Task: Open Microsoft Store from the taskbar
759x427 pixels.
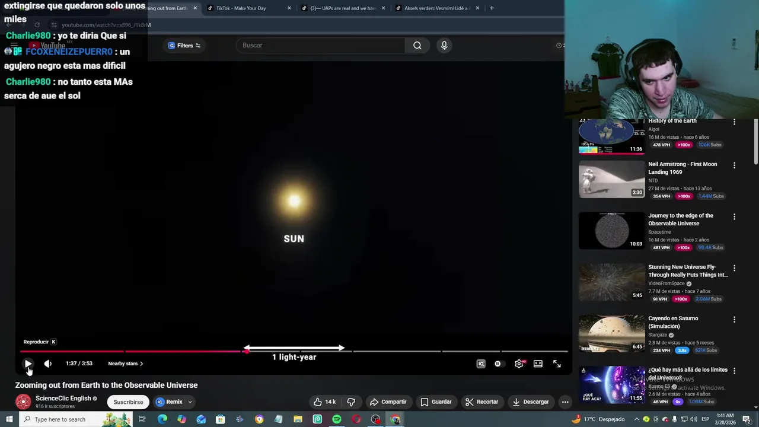Action: coord(220,419)
